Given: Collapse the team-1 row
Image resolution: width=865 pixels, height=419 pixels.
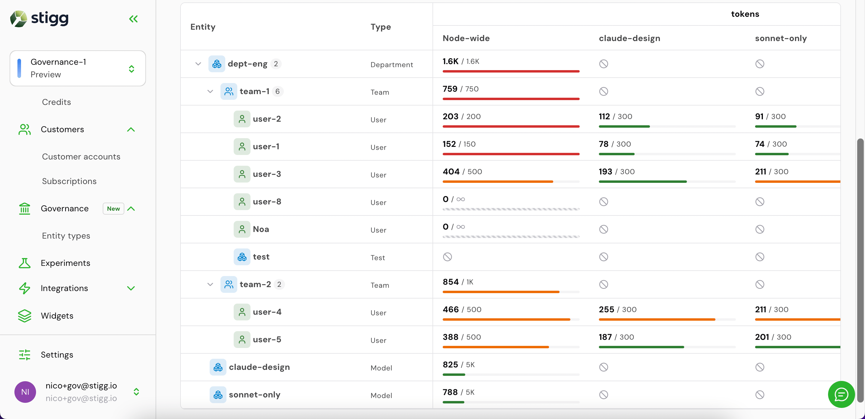Looking at the screenshot, I should point(210,91).
